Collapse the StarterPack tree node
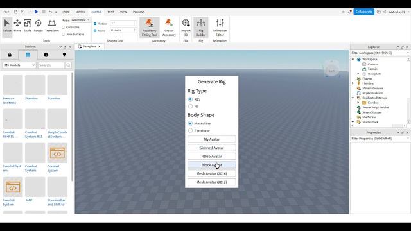The image size is (411, 231). pos(353,122)
